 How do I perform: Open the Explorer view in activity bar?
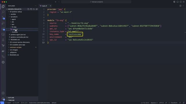(x=3, y=6)
